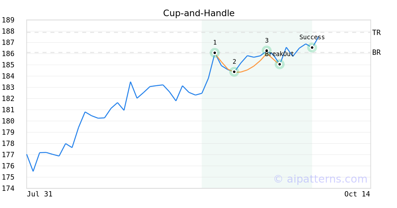The width and height of the screenshot is (397, 208).
Task: Click the BR line label
Action: [x=376, y=52]
